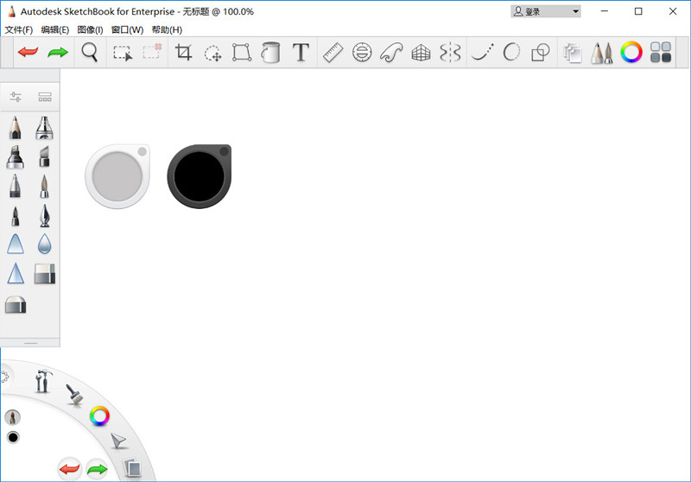
Task: Click the black color puck on canvas
Action: pos(200,176)
